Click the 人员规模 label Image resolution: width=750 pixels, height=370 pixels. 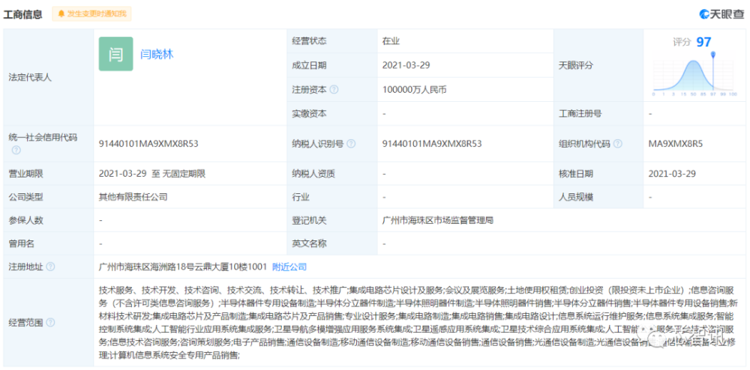coord(576,197)
